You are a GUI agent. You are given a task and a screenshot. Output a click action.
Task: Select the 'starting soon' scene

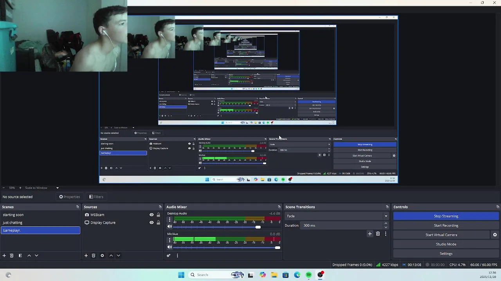tap(40, 215)
